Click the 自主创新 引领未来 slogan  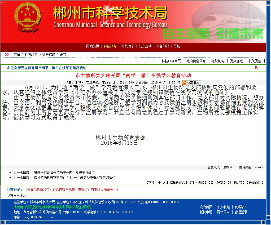point(213,34)
